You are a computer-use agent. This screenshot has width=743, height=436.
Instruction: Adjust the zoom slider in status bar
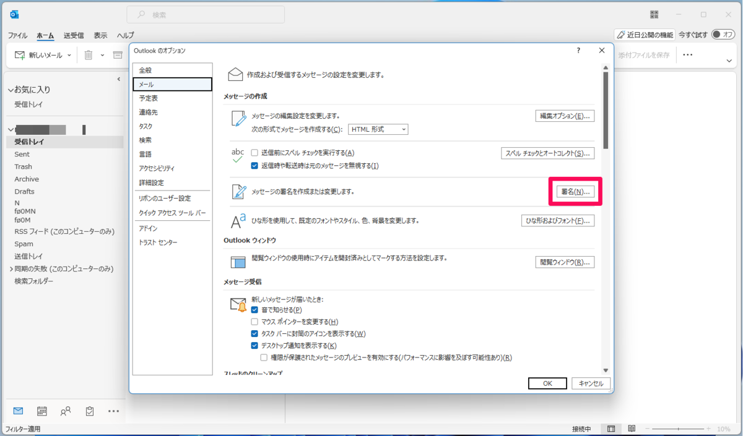tap(679, 429)
